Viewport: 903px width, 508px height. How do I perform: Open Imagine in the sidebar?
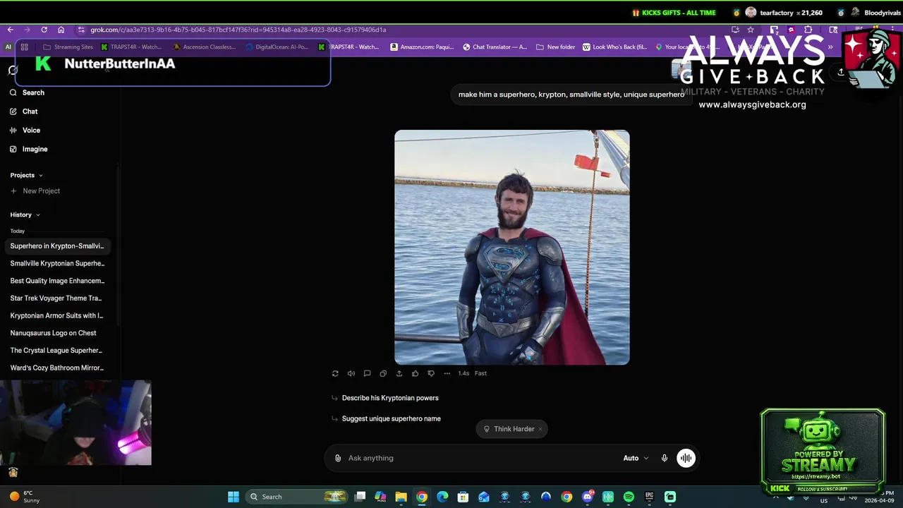(x=29, y=149)
